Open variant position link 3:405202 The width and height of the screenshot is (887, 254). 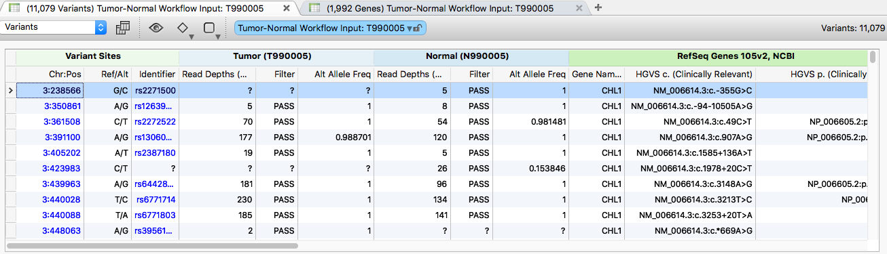62,153
